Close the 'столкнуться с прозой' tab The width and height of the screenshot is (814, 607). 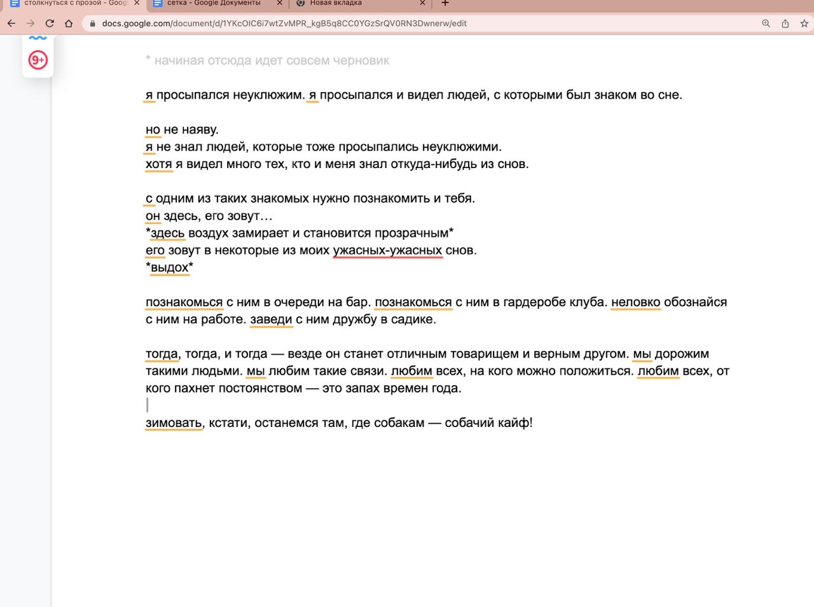point(137,3)
